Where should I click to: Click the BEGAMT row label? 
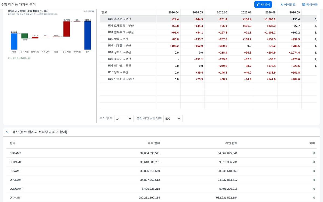click(15, 153)
